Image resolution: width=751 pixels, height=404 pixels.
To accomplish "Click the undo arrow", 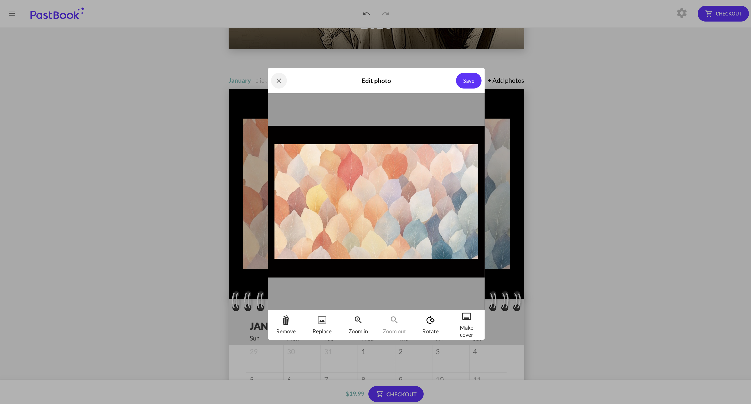I will (366, 14).
